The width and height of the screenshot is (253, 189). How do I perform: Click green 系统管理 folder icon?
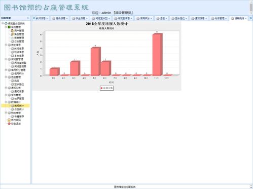point(9,27)
